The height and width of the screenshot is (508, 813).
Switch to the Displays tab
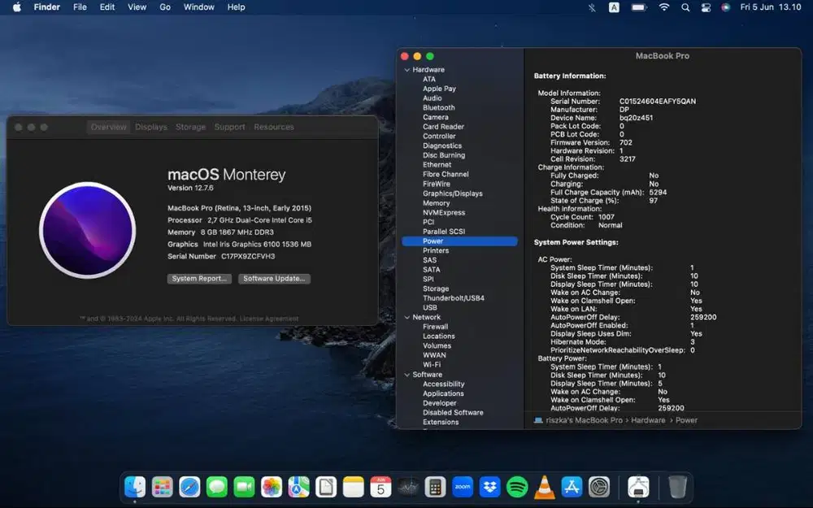point(151,127)
